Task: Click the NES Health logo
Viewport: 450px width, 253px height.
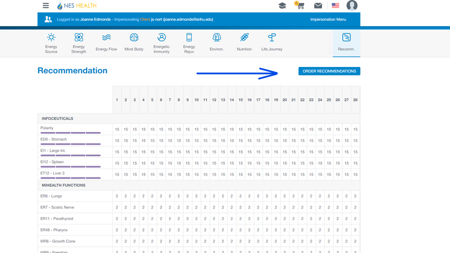Action: point(77,6)
